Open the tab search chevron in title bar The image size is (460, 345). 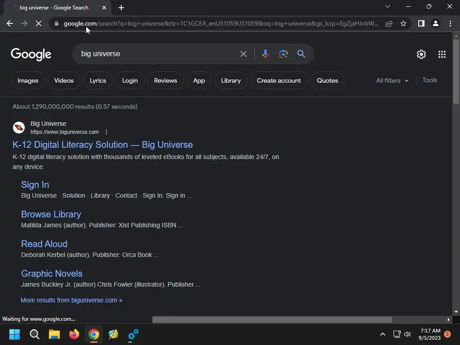[x=388, y=6]
